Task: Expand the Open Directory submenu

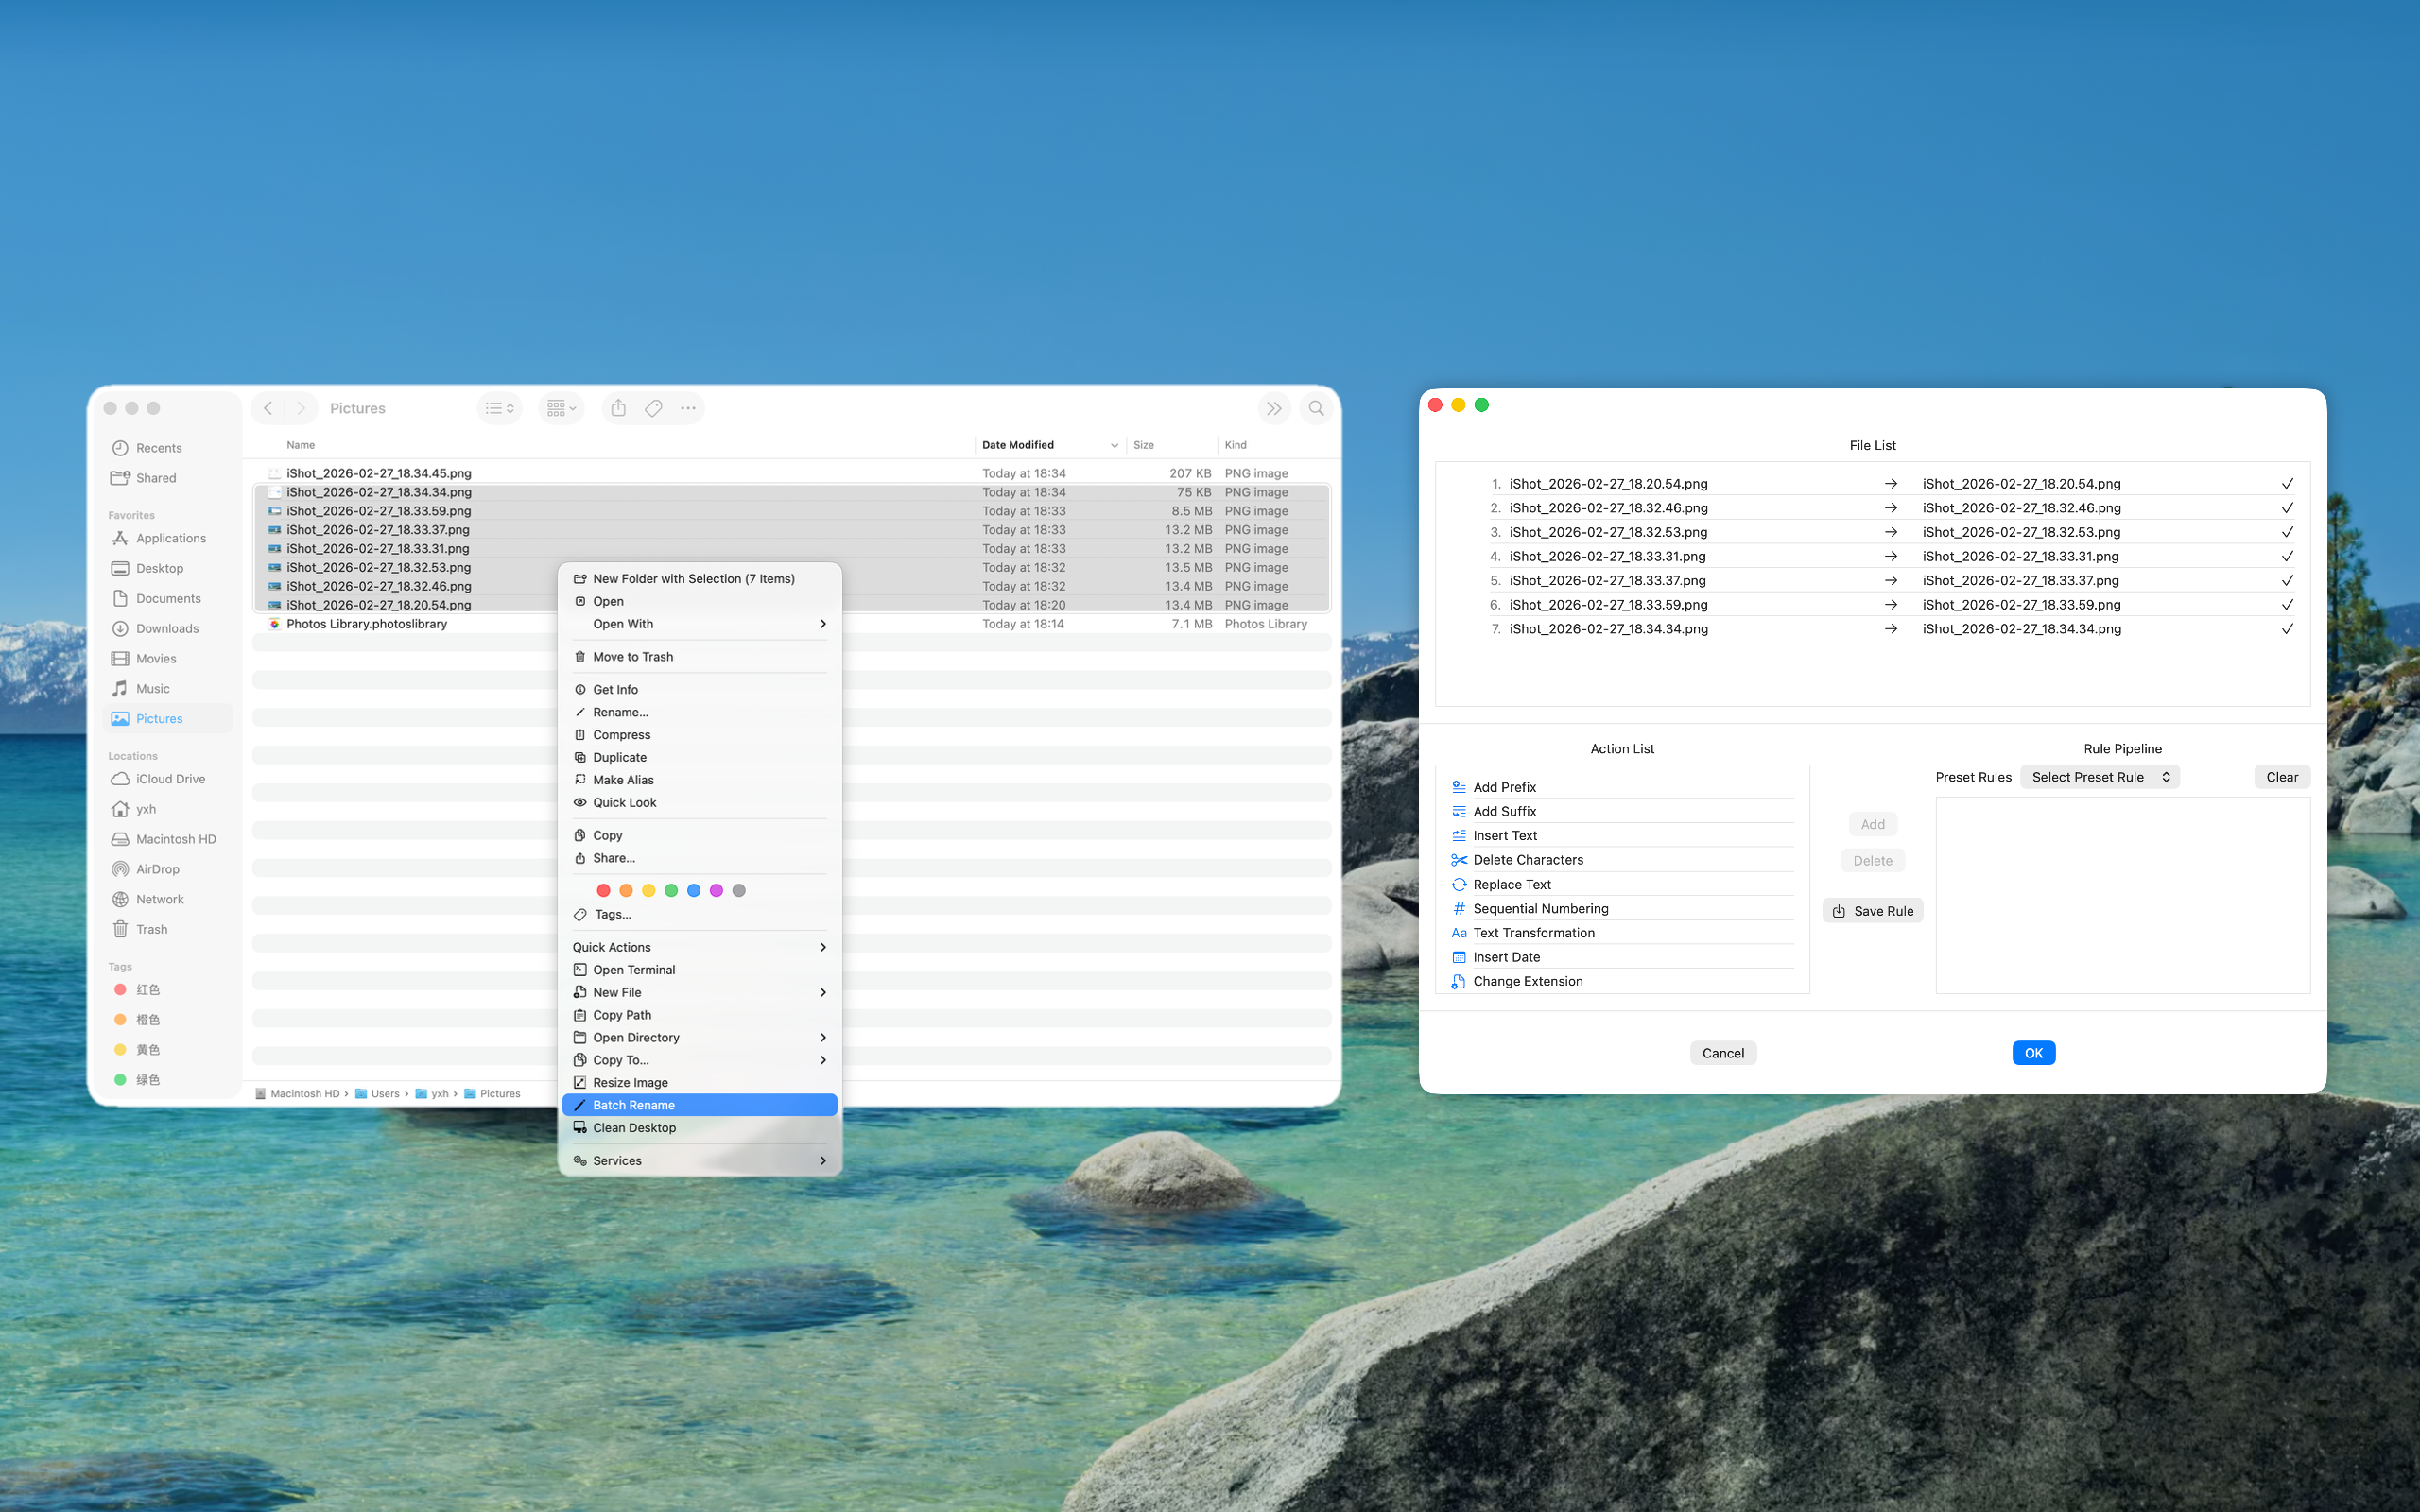Action: pyautogui.click(x=699, y=1037)
